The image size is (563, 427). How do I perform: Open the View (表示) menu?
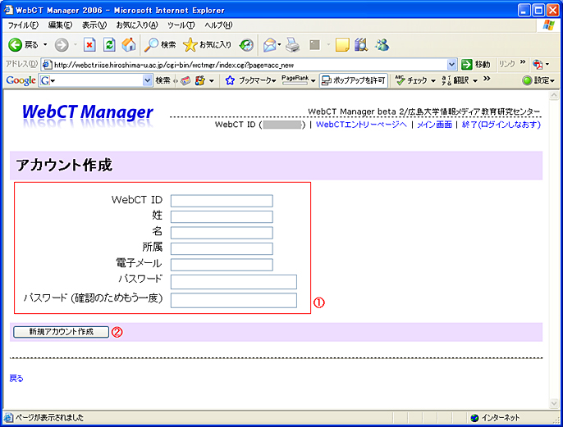[x=94, y=25]
